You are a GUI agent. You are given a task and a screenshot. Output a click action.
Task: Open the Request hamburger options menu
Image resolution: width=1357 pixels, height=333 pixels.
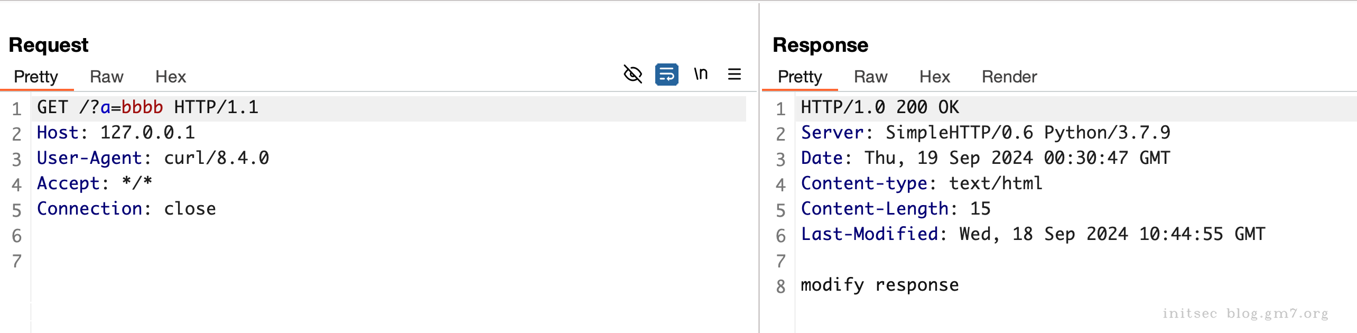[735, 75]
